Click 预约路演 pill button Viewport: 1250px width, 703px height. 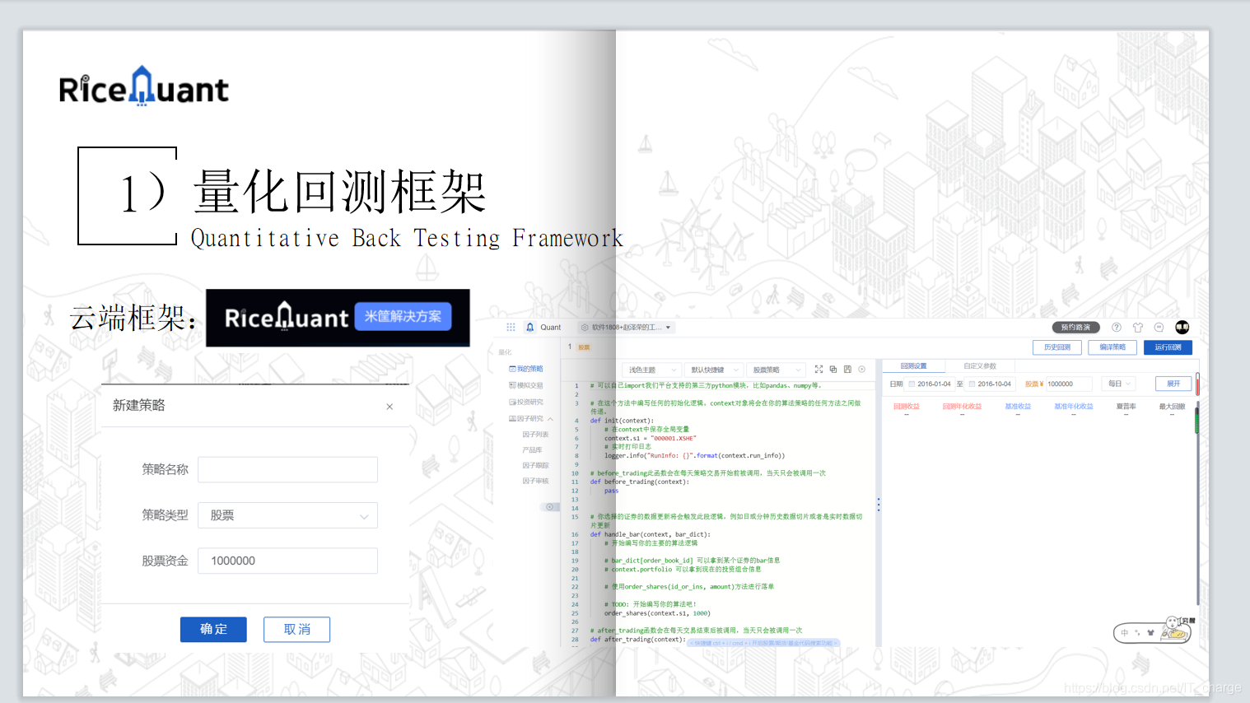(1075, 327)
